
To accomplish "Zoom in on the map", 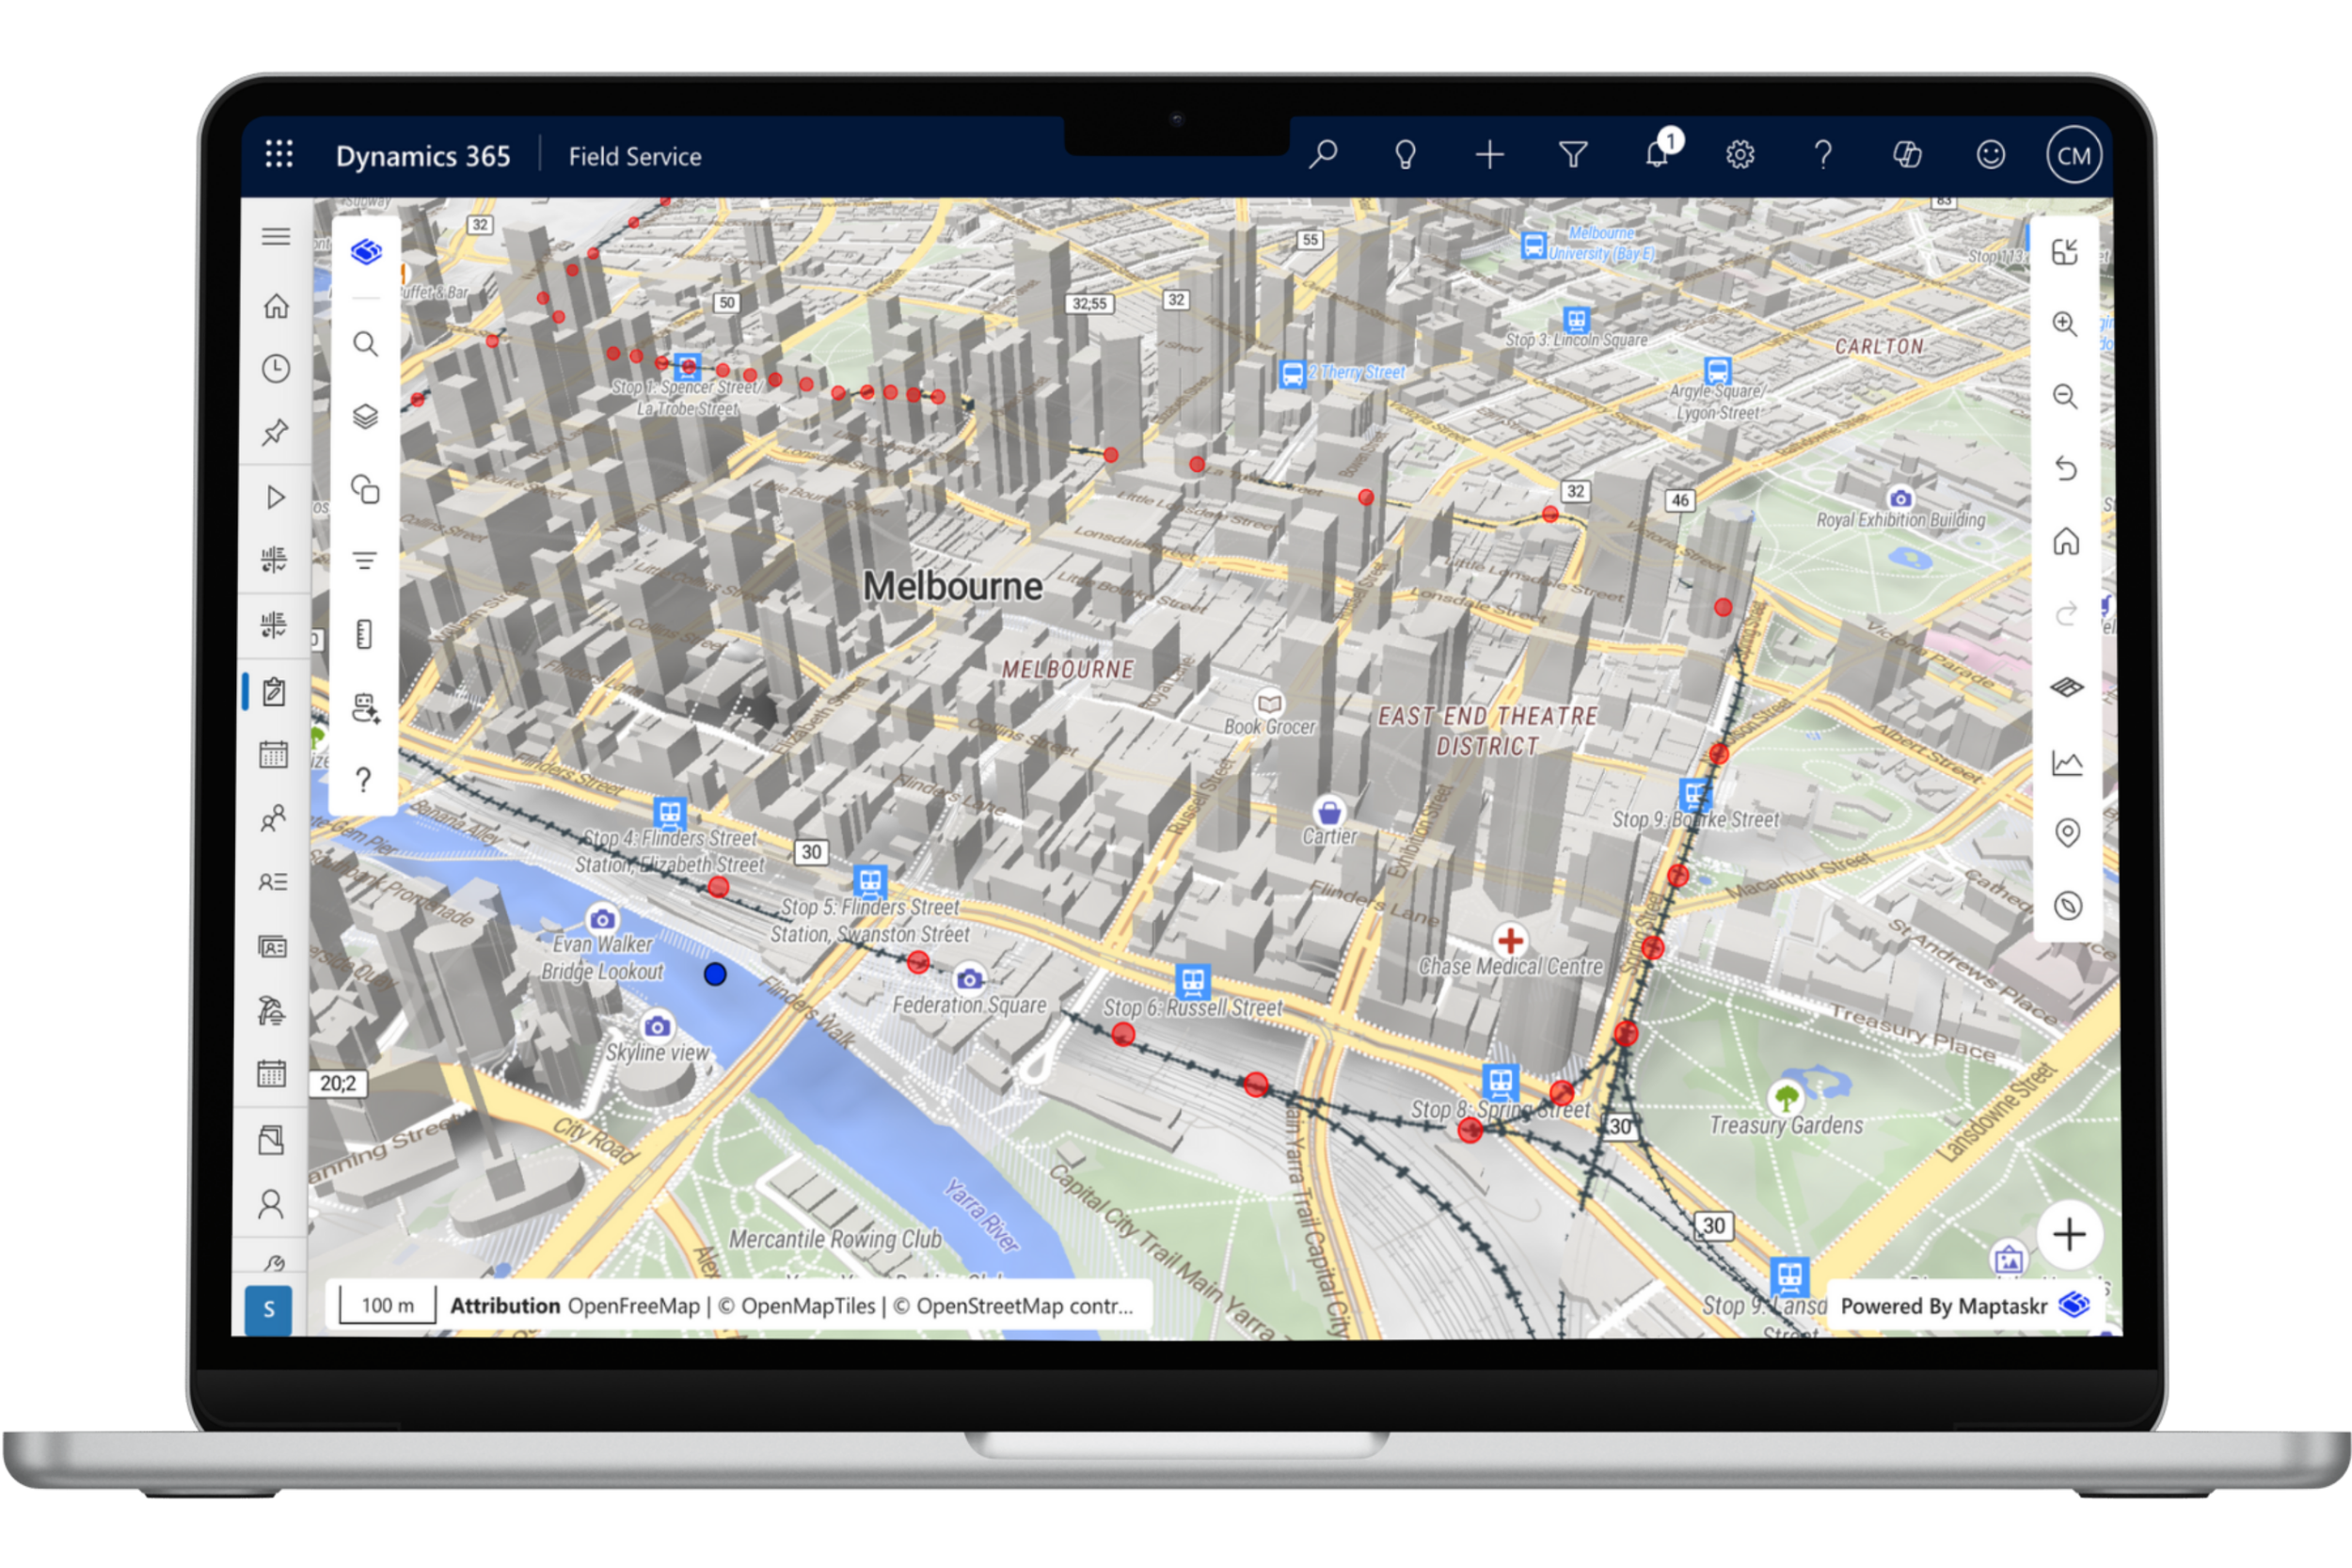I will (2066, 324).
